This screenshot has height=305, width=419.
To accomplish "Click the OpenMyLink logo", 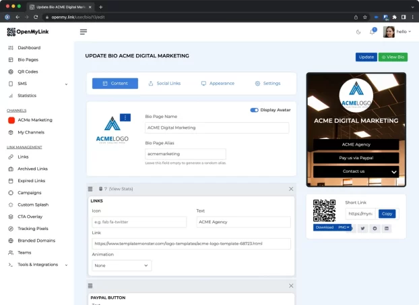I will click(28, 32).
